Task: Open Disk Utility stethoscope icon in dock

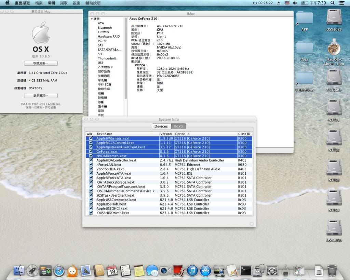Action: coord(259,270)
